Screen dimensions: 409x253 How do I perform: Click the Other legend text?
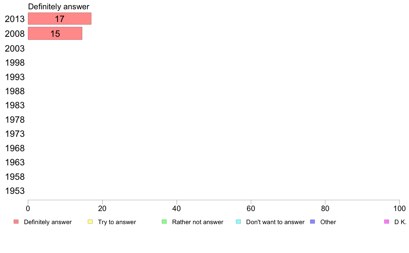tap(328, 222)
